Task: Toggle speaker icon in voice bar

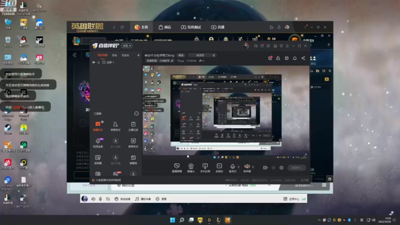Action: (x=93, y=199)
